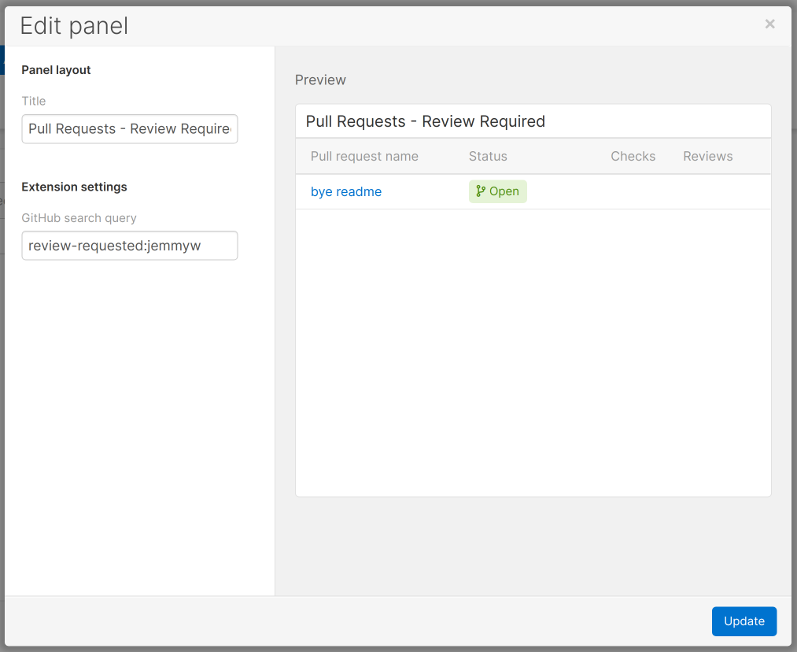Screen dimensions: 797x652
Task: Click the Extension settings heading
Action: 74,187
